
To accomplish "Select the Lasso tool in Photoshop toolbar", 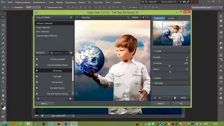I will tap(3, 26).
